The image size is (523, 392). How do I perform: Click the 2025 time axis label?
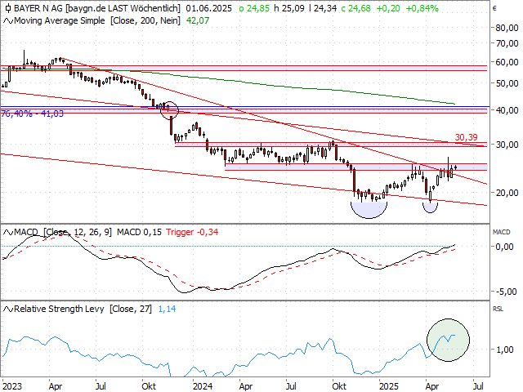pos(389,386)
